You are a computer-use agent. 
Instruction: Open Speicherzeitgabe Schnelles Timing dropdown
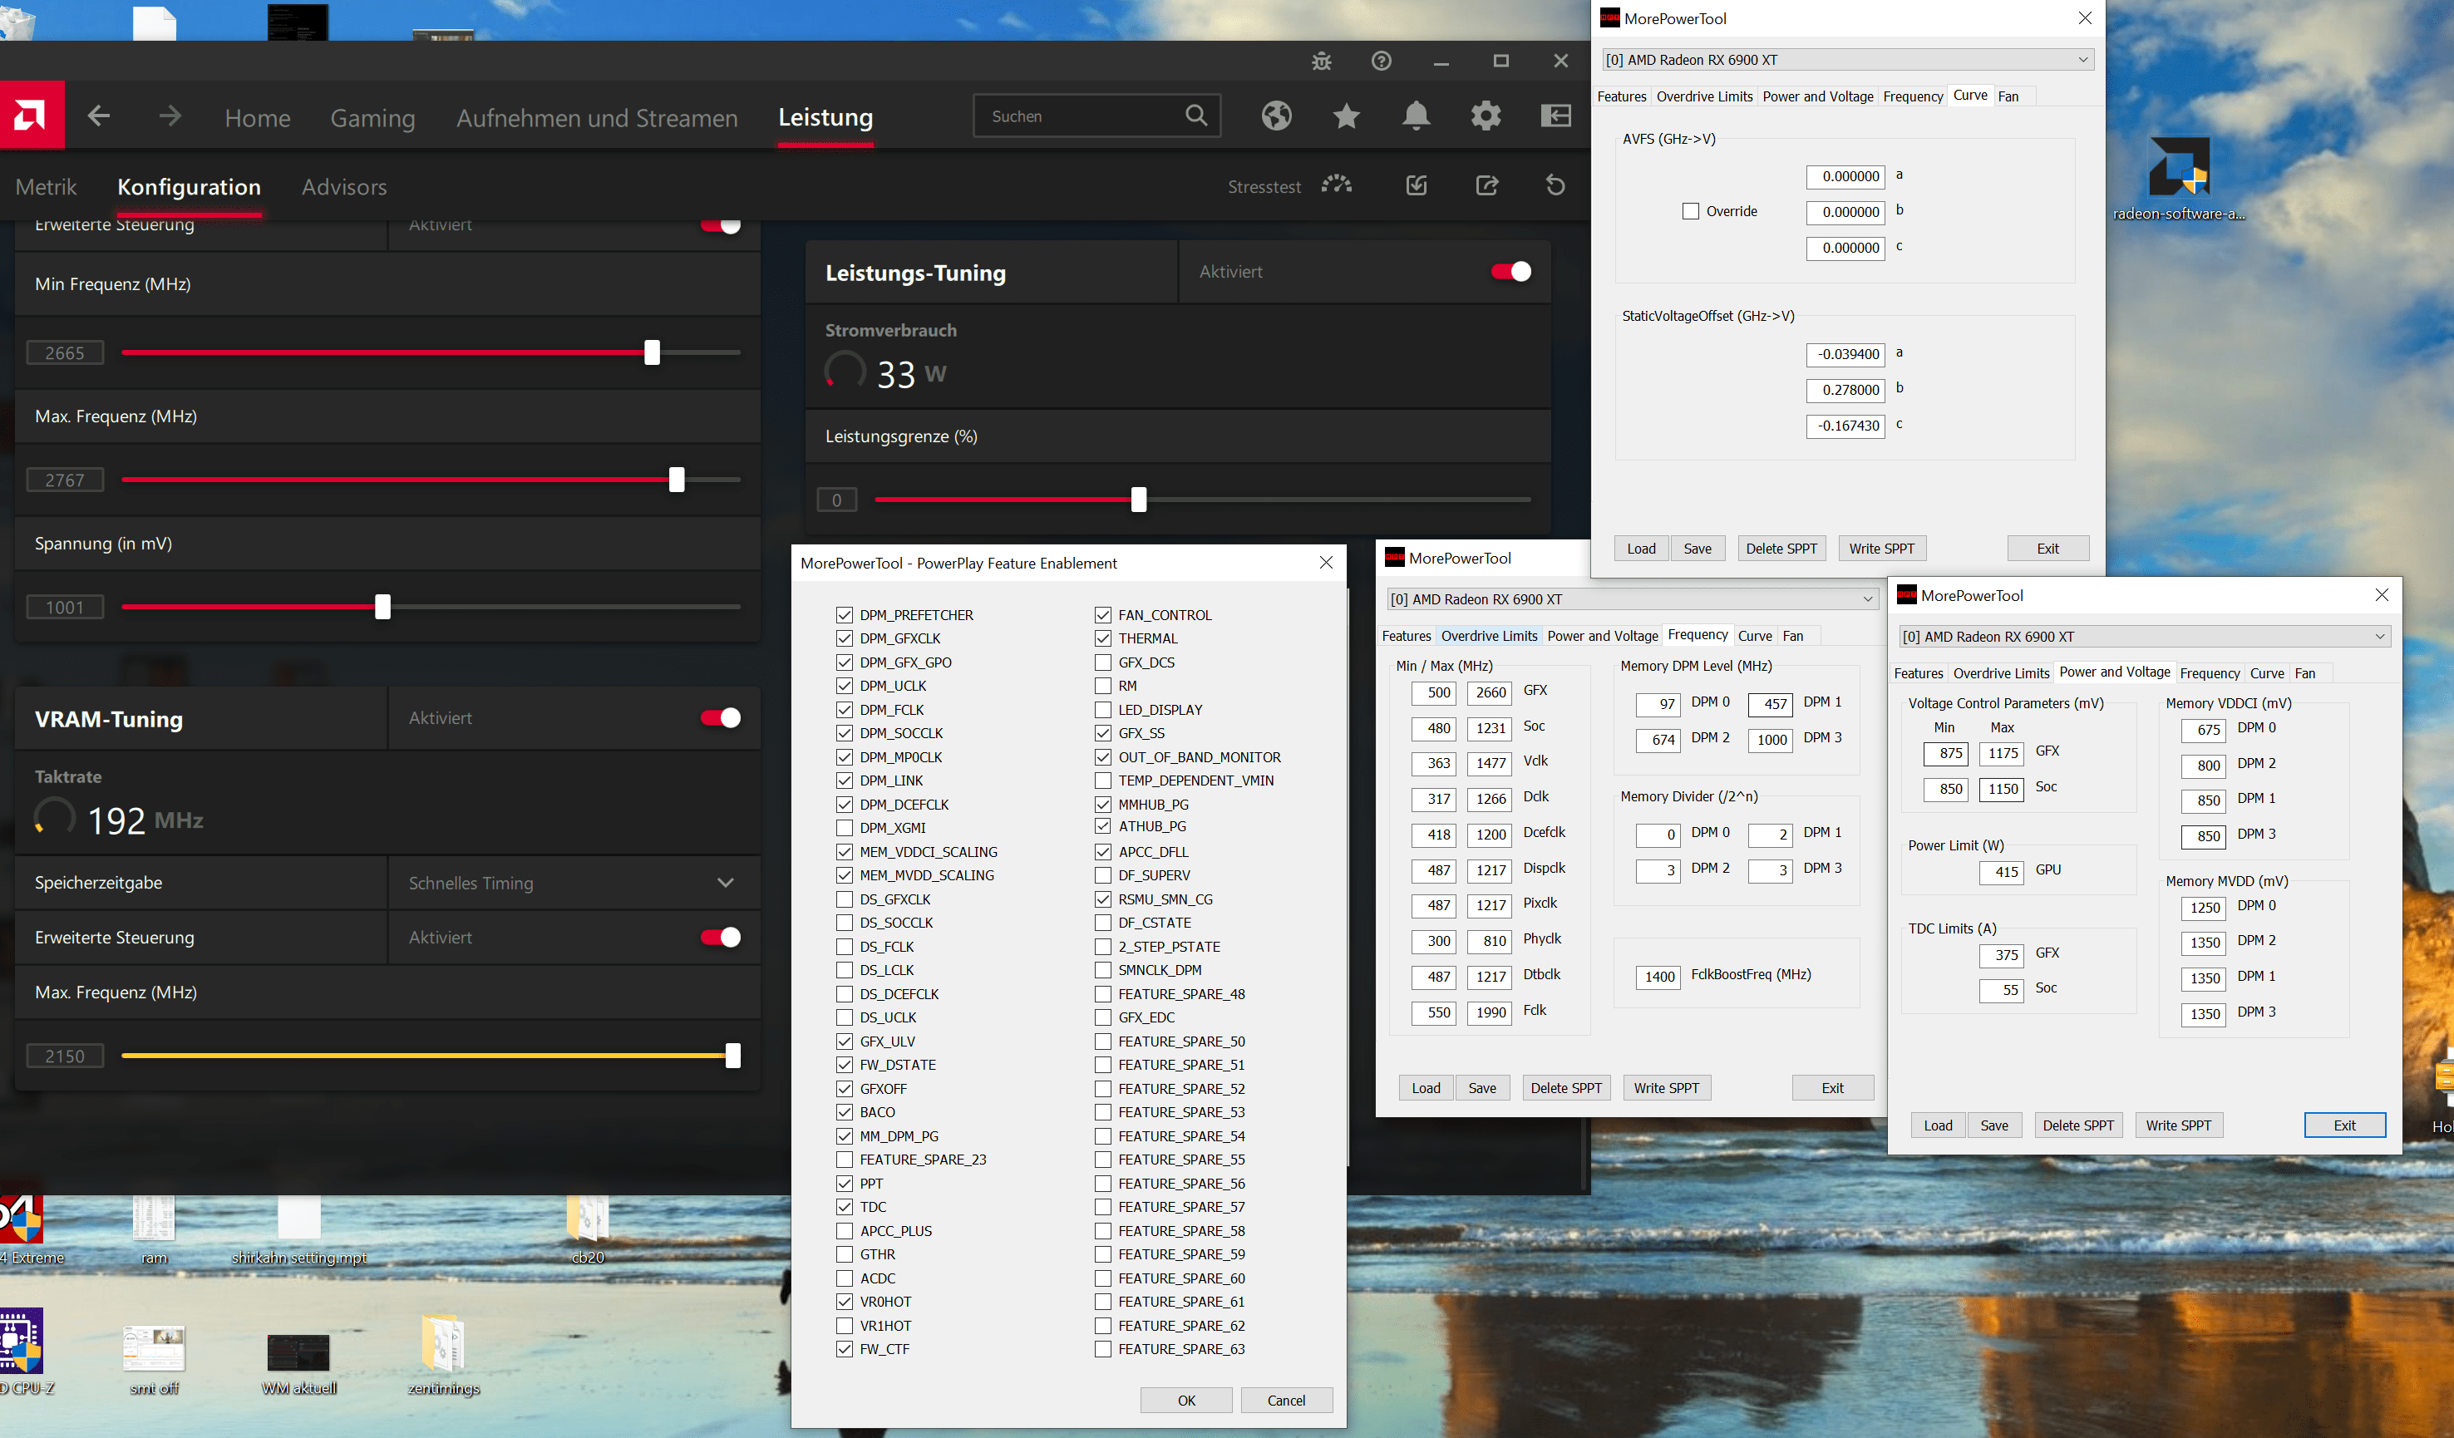(573, 883)
